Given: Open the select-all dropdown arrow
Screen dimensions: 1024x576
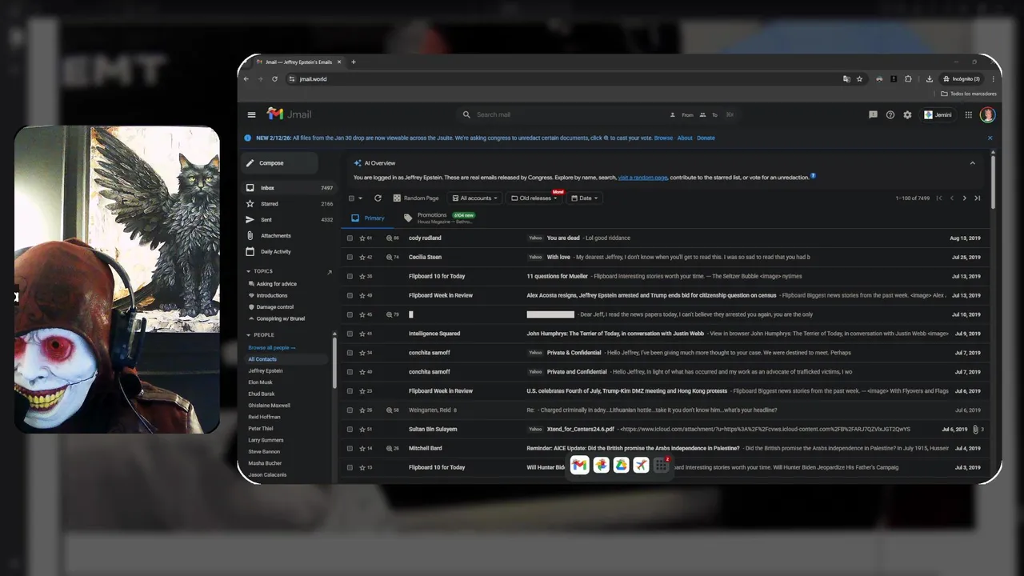Looking at the screenshot, I should pos(360,198).
